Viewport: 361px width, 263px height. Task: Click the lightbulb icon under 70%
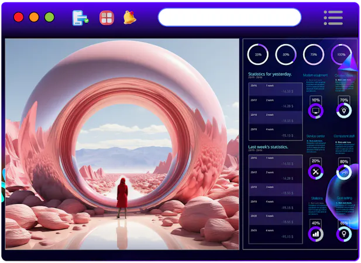click(x=344, y=110)
